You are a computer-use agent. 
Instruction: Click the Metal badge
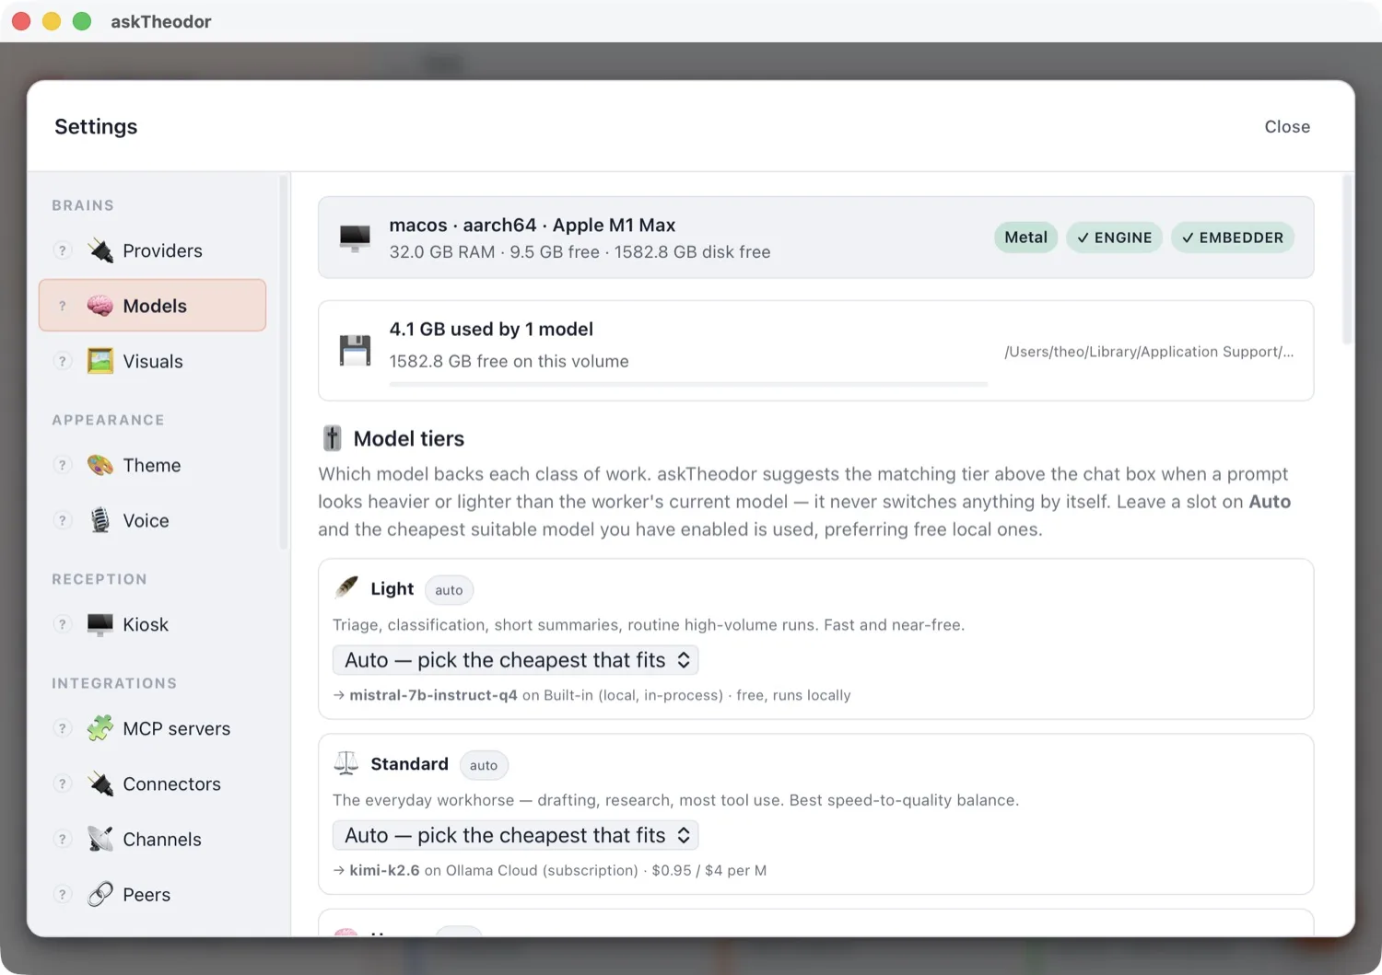point(1026,238)
